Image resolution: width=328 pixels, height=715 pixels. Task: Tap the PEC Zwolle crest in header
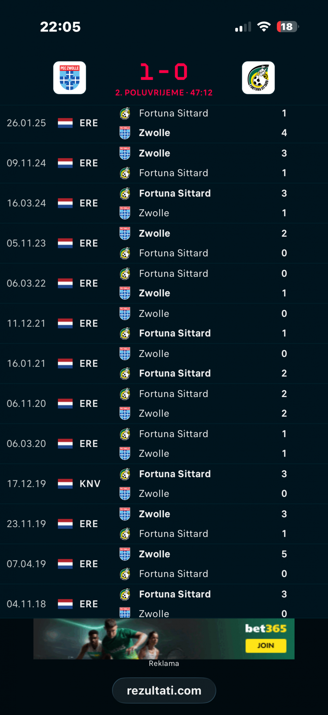70,78
